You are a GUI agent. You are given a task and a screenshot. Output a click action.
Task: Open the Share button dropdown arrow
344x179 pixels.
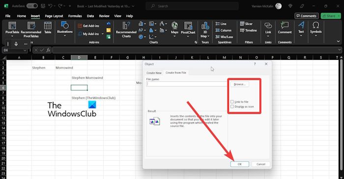(339, 16)
